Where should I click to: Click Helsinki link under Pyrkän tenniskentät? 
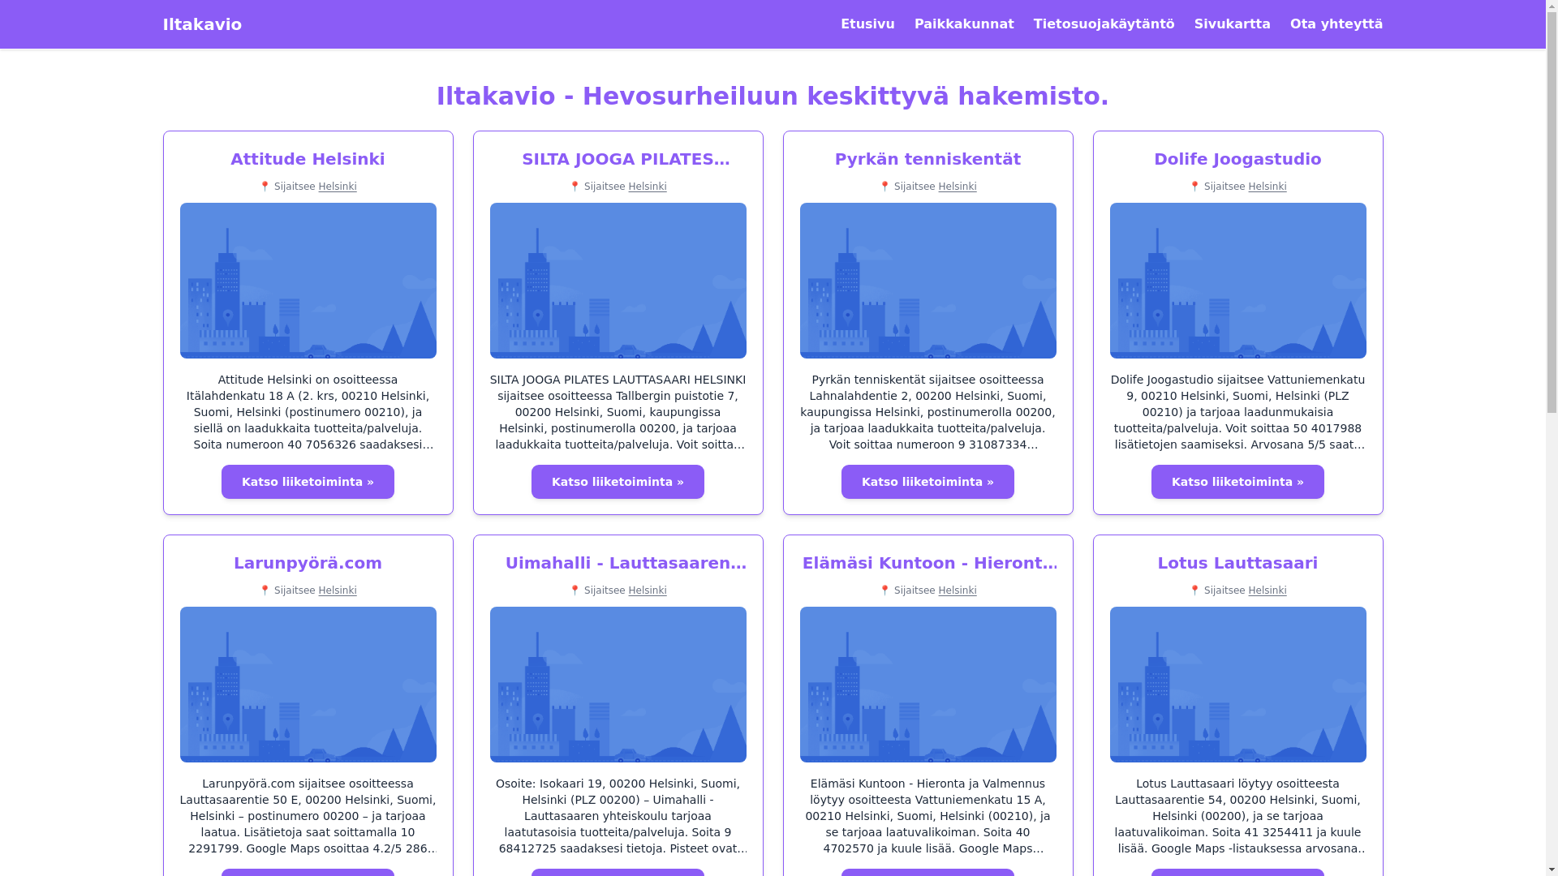tap(958, 187)
